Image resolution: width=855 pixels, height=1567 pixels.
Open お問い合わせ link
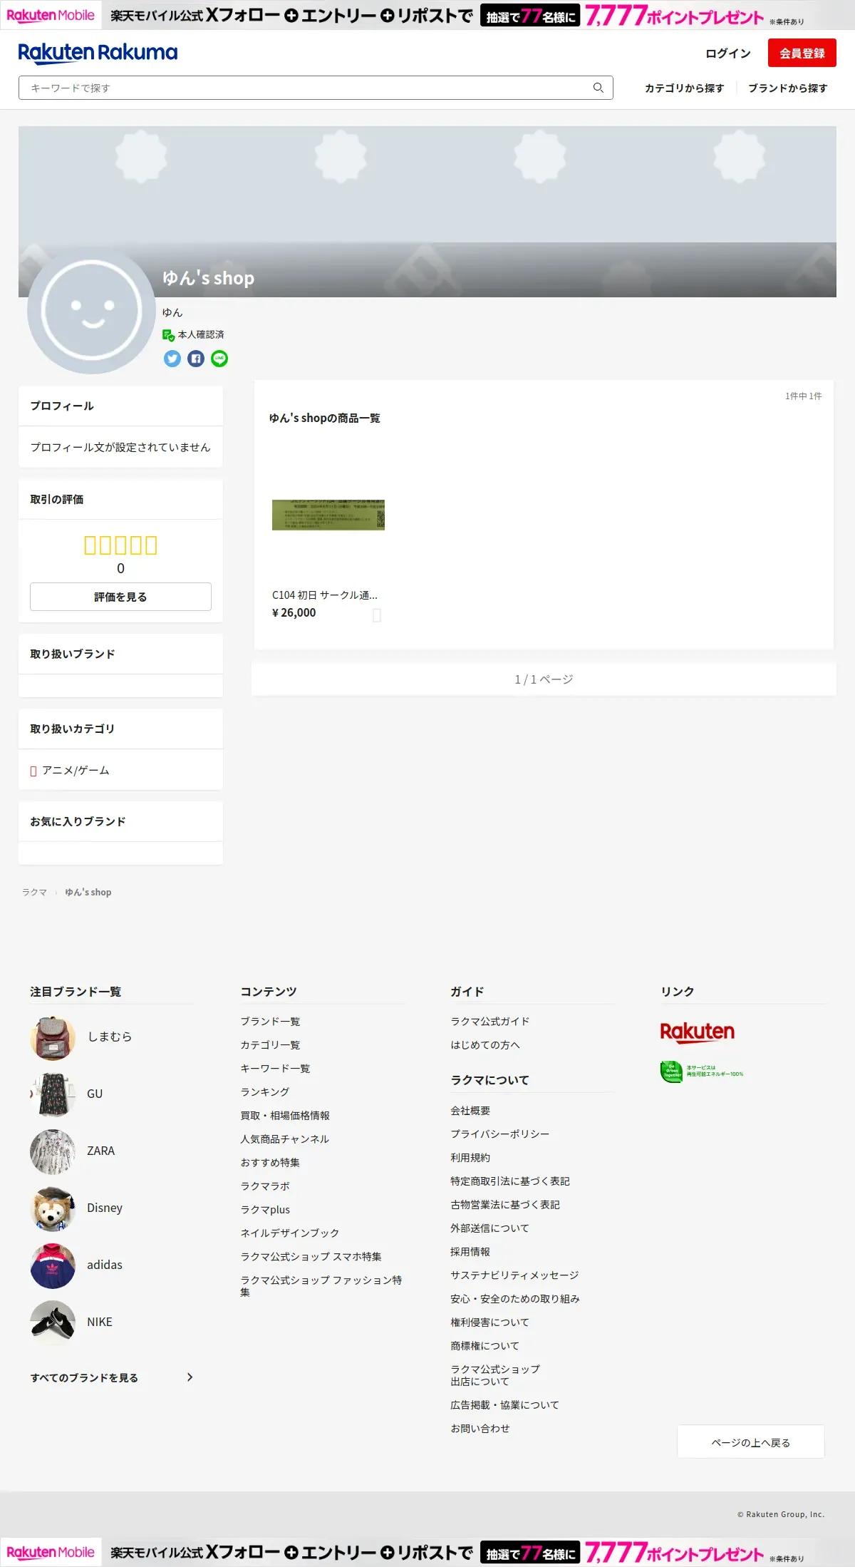click(x=480, y=1429)
